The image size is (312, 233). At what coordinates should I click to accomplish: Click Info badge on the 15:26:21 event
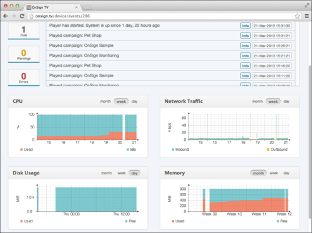coord(245,45)
